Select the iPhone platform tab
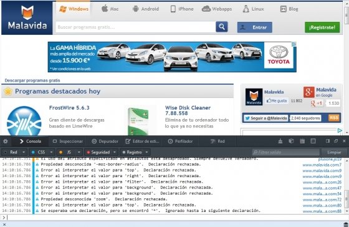Image resolution: width=349 pixels, height=227 pixels. click(x=182, y=9)
